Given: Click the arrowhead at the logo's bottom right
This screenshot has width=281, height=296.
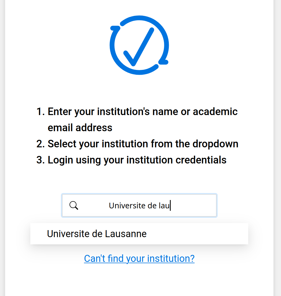Looking at the screenshot, I should click(x=163, y=62).
